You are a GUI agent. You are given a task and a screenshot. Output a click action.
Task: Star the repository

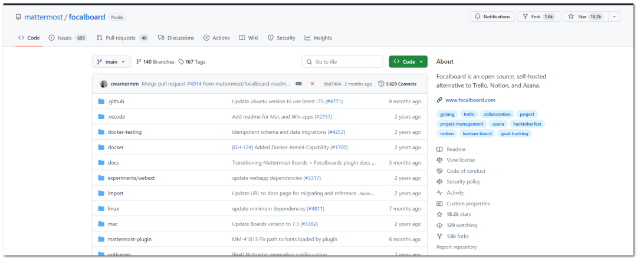point(585,17)
